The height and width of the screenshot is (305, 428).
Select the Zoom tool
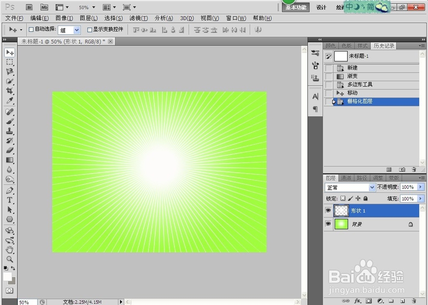[x=10, y=259]
